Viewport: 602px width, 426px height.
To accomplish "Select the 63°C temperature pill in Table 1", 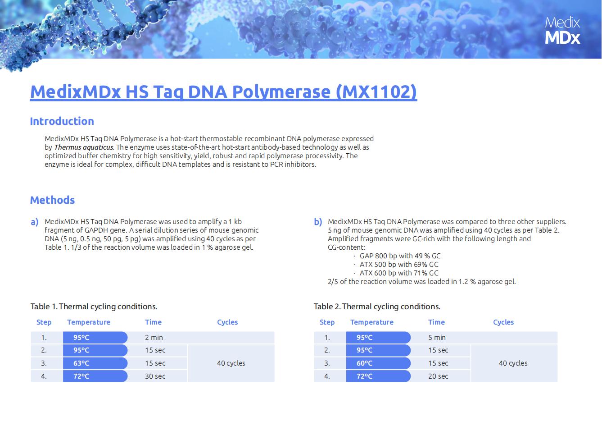I will (95, 363).
